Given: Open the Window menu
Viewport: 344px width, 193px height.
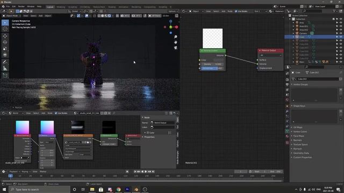Looking at the screenshot, I should [x=31, y=6].
